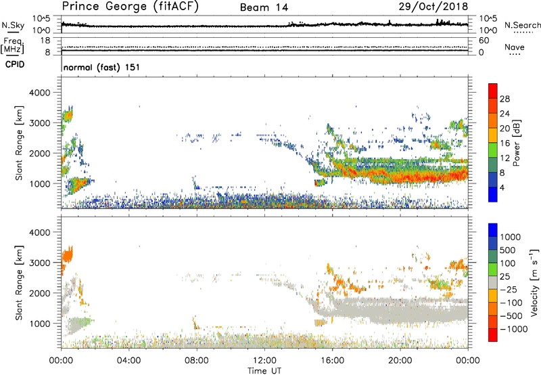541x375 pixels.
Task: Click the 'Nave' legend label
Action: point(515,47)
